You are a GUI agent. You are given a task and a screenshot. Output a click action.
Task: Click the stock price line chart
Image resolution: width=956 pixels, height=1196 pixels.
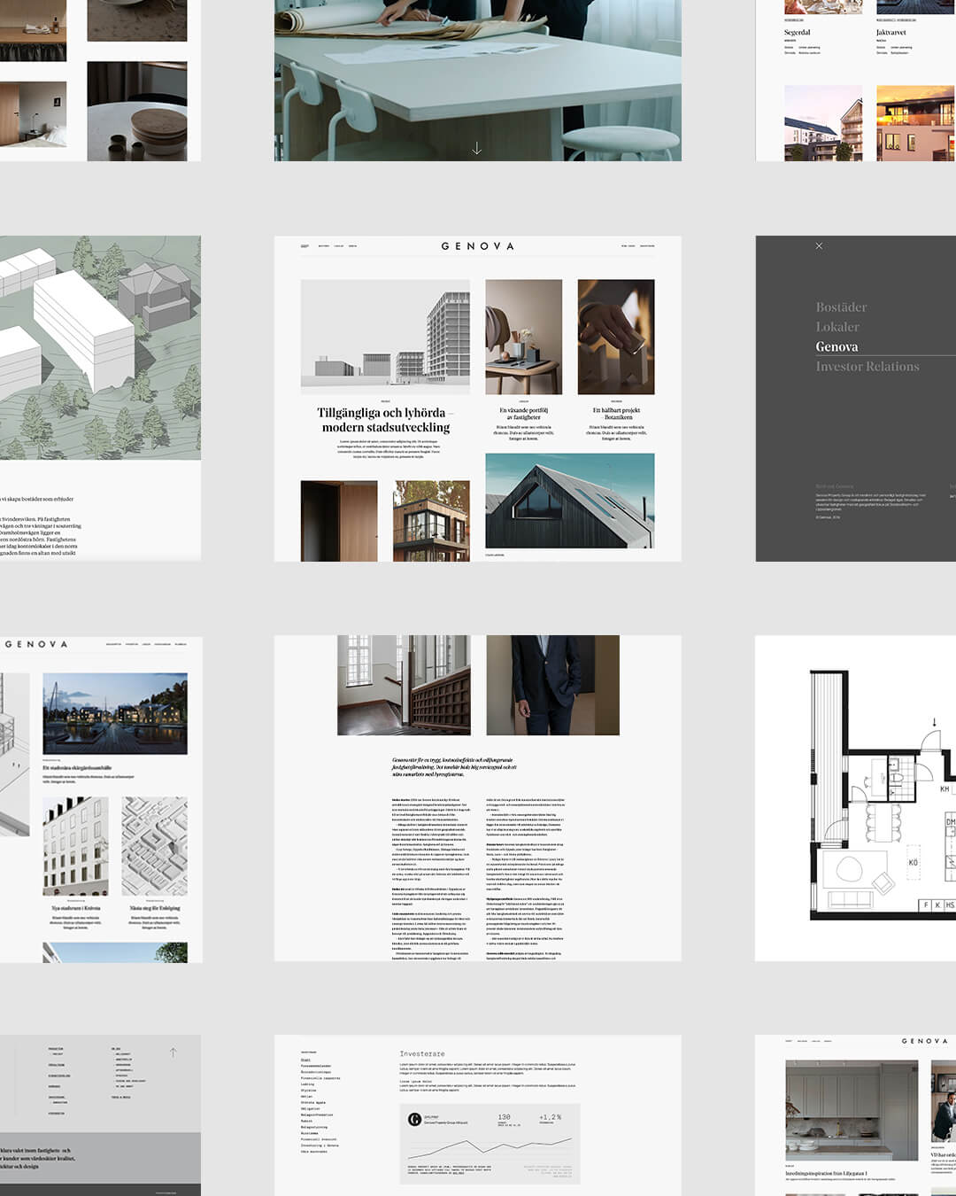tap(490, 1147)
